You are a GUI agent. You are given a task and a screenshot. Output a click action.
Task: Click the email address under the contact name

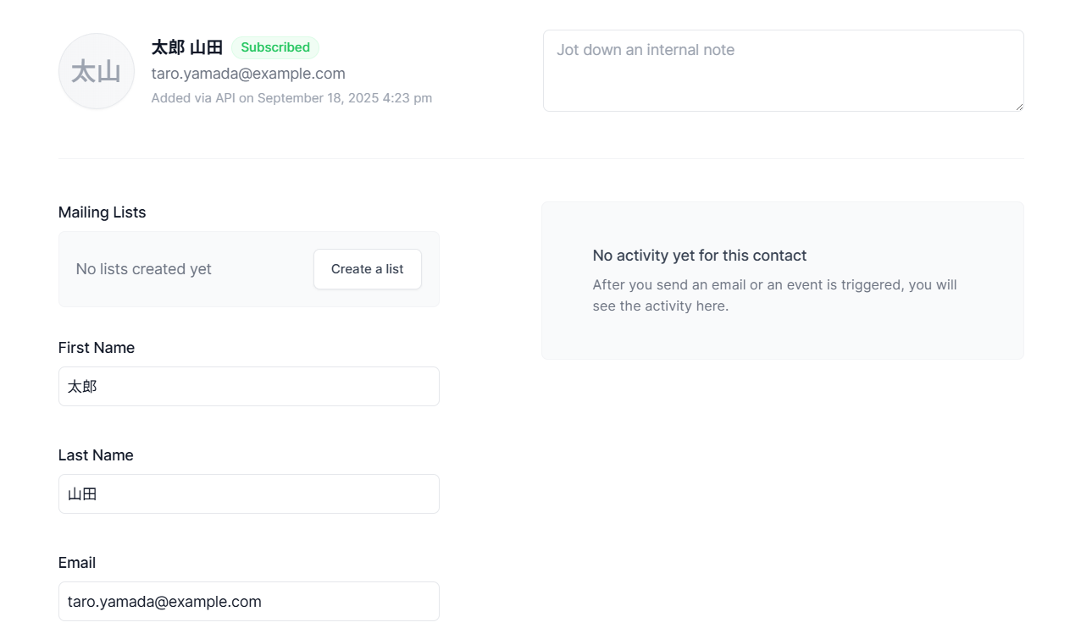(x=248, y=74)
